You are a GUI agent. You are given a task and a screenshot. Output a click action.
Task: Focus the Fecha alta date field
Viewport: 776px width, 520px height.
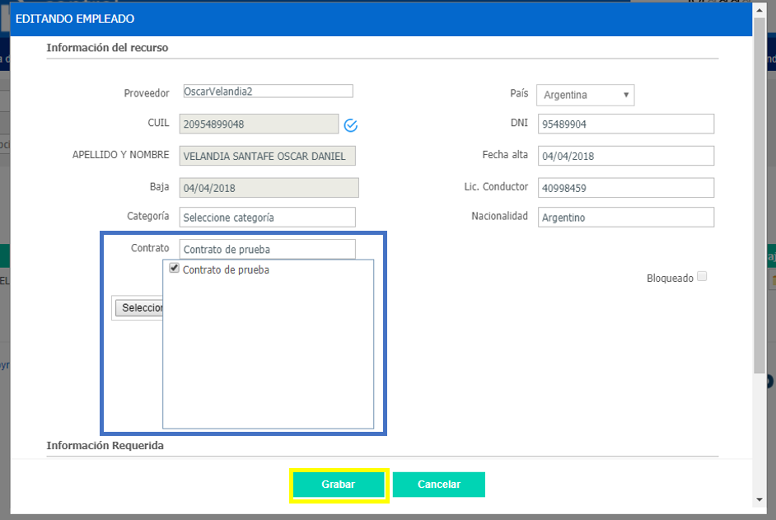[626, 156]
